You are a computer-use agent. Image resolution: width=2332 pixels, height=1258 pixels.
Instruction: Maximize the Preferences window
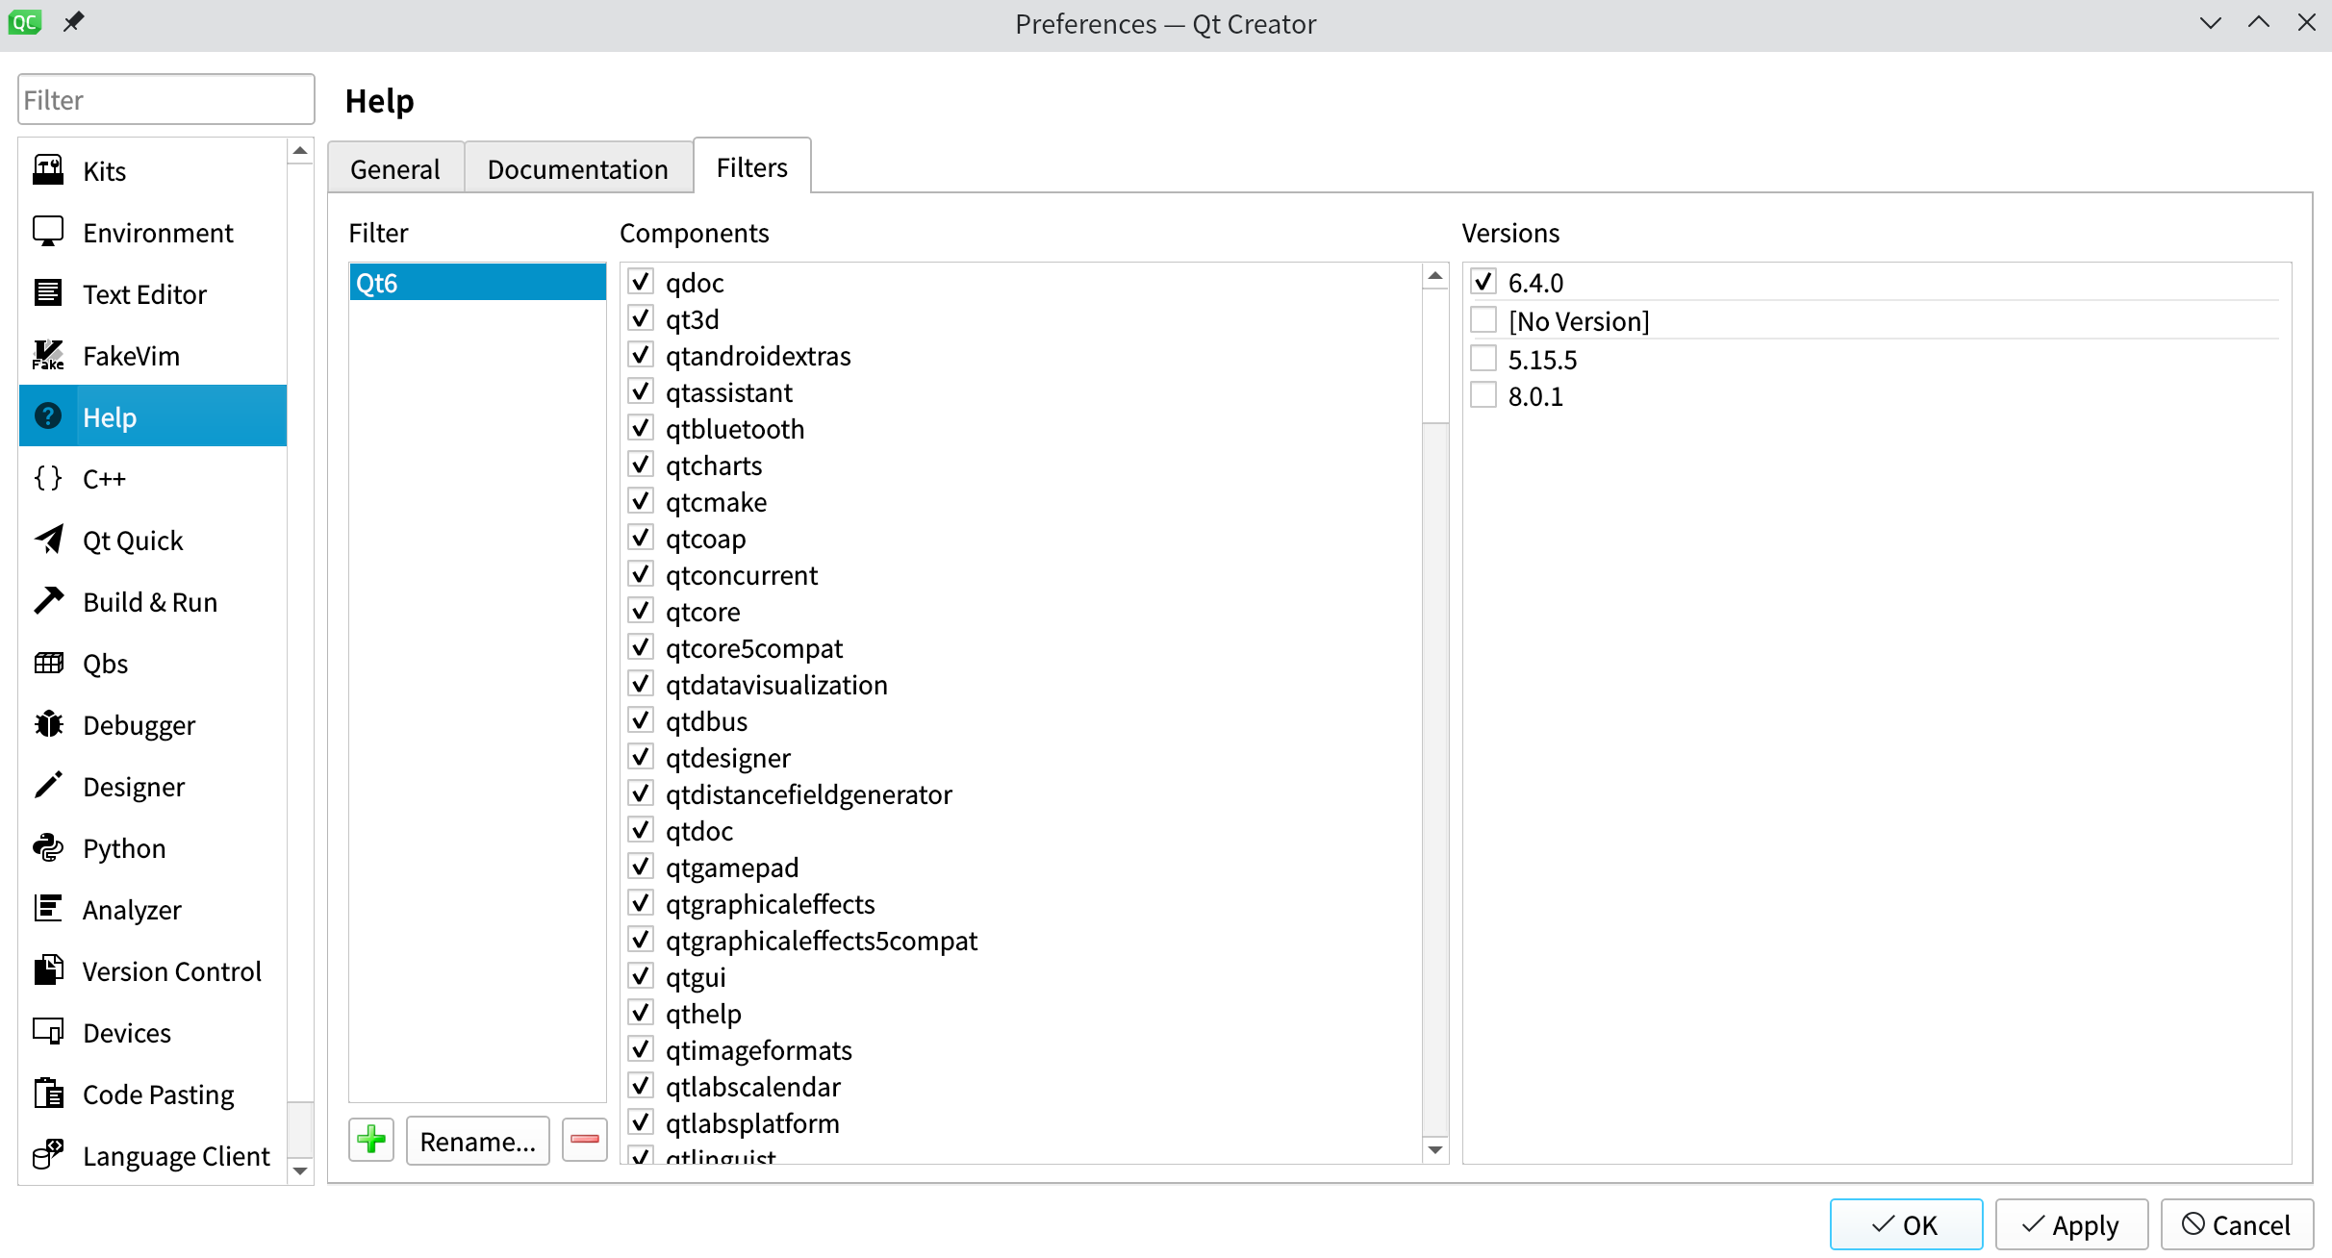click(x=2259, y=22)
